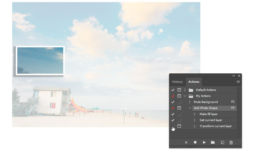The height and width of the screenshot is (151, 258).
Task: Open the Actions panel flyout menu
Action: [238, 82]
